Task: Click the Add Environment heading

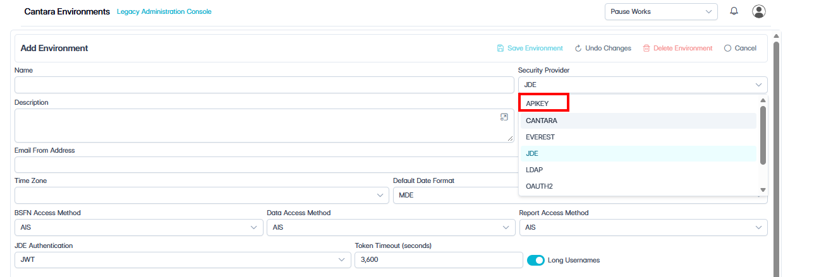Action: tap(54, 48)
